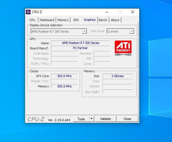Click the empty ROPs / TMUs field
Screen dimensions: 172x142
(64, 63)
